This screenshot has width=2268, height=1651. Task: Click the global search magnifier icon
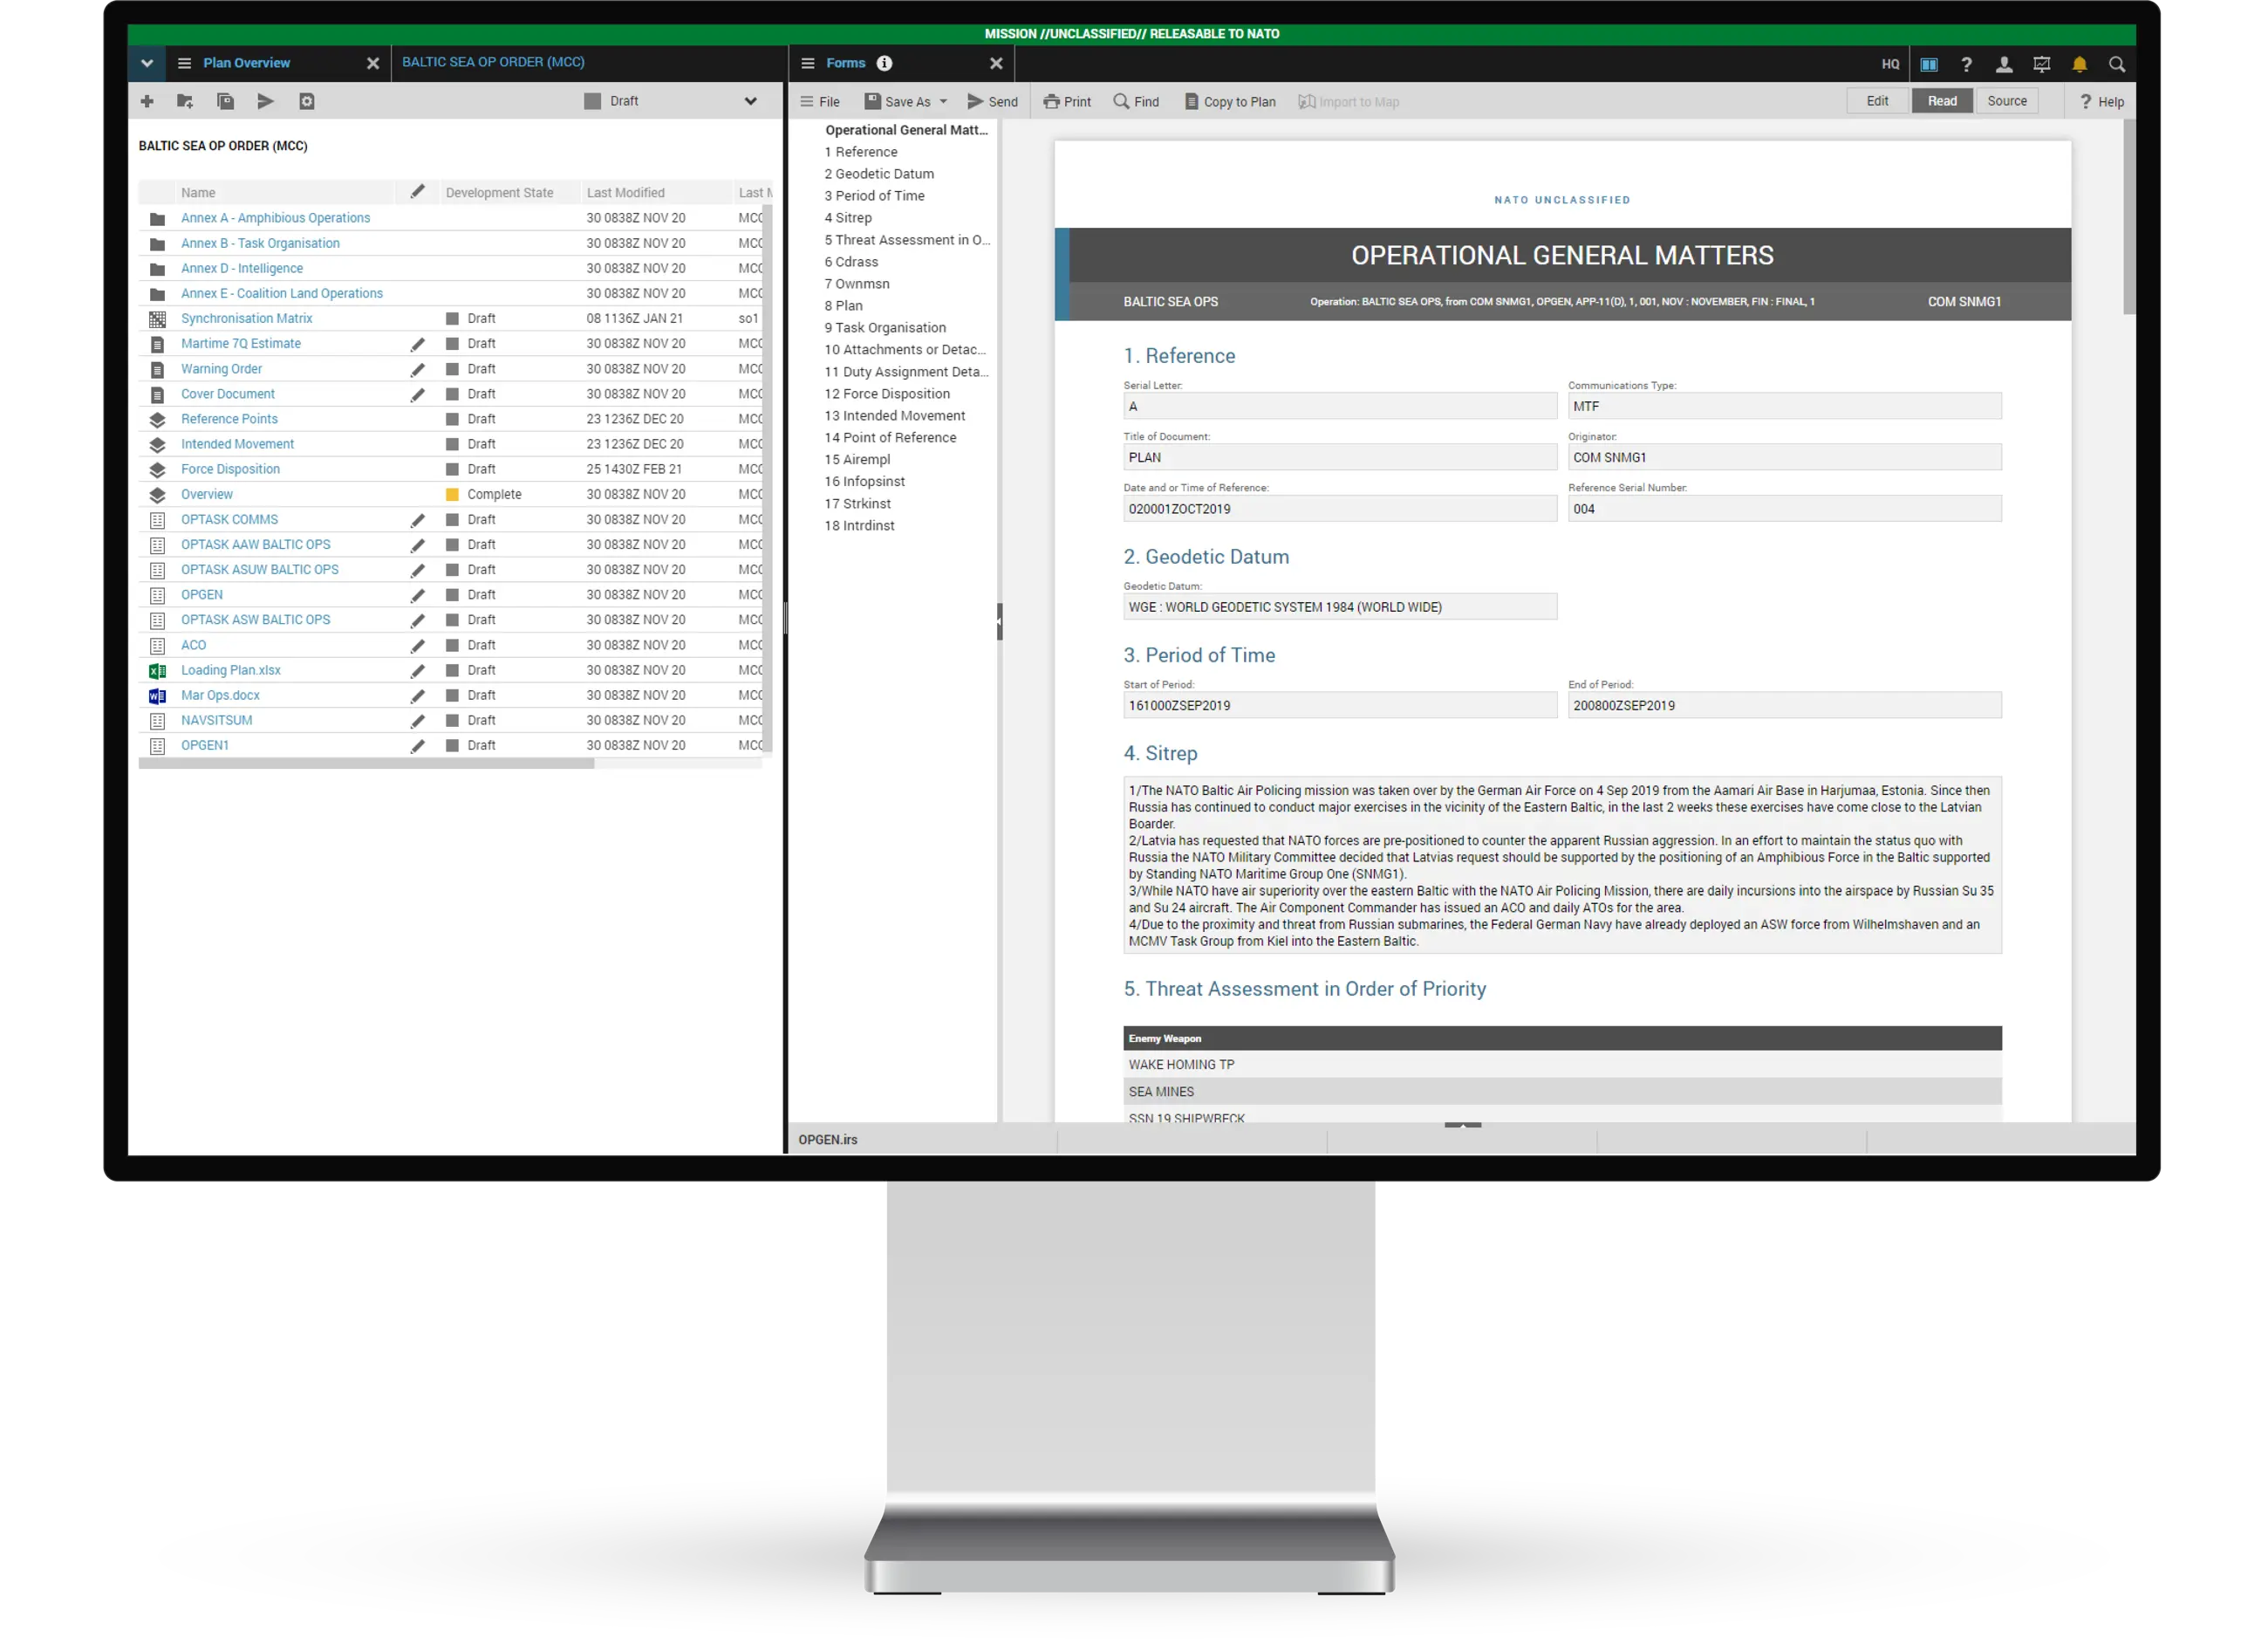coord(2117,63)
